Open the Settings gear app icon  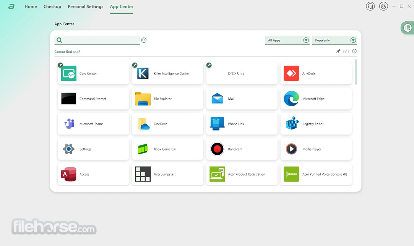[69, 149]
